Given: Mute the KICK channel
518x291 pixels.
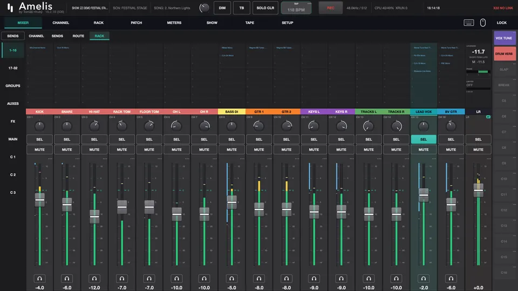Looking at the screenshot, I should point(39,149).
